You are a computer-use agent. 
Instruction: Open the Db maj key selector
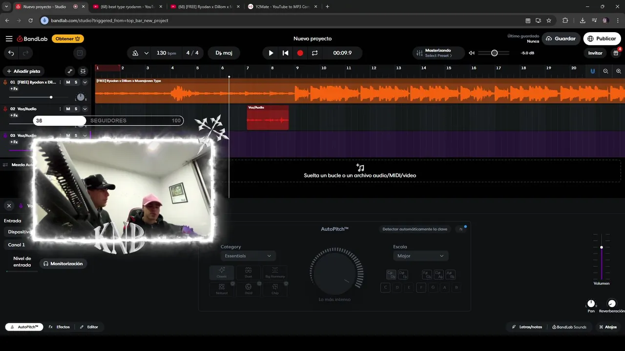click(x=224, y=53)
